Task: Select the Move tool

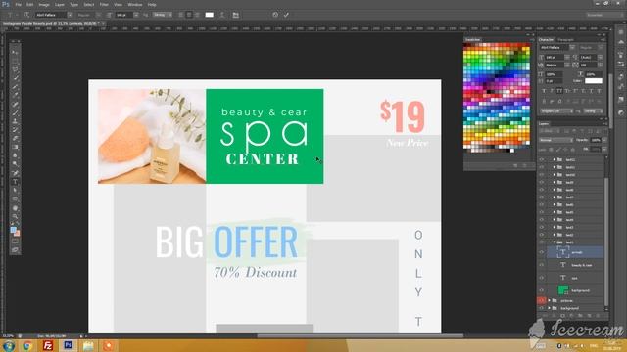Action: [x=15, y=52]
